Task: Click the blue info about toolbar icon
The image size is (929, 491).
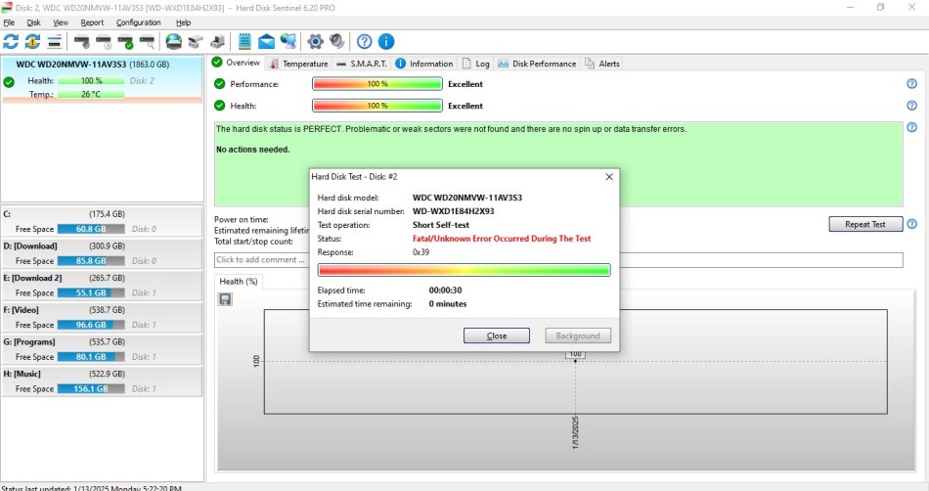Action: (x=386, y=41)
